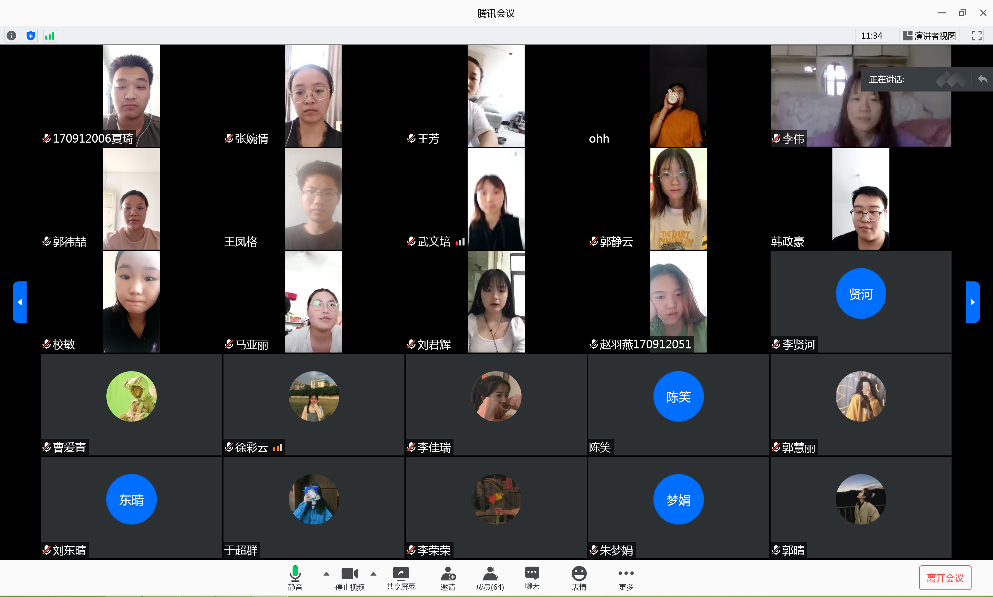The image size is (993, 597).
Task: Mute the microphone with 静音
Action: click(295, 578)
